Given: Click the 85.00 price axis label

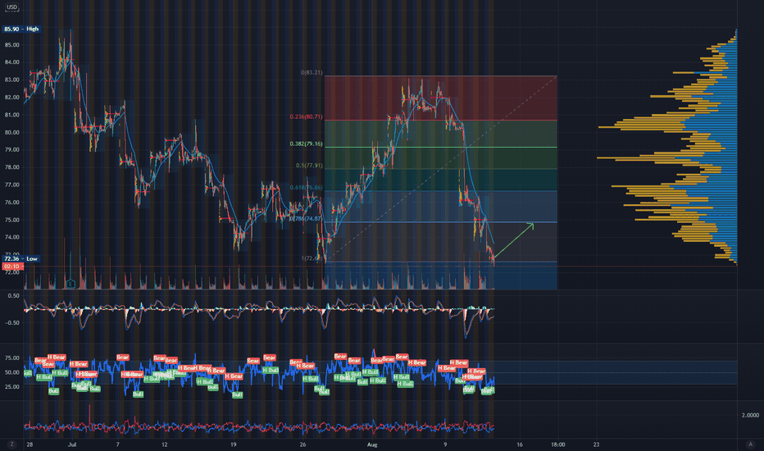Looking at the screenshot, I should pyautogui.click(x=11, y=45).
